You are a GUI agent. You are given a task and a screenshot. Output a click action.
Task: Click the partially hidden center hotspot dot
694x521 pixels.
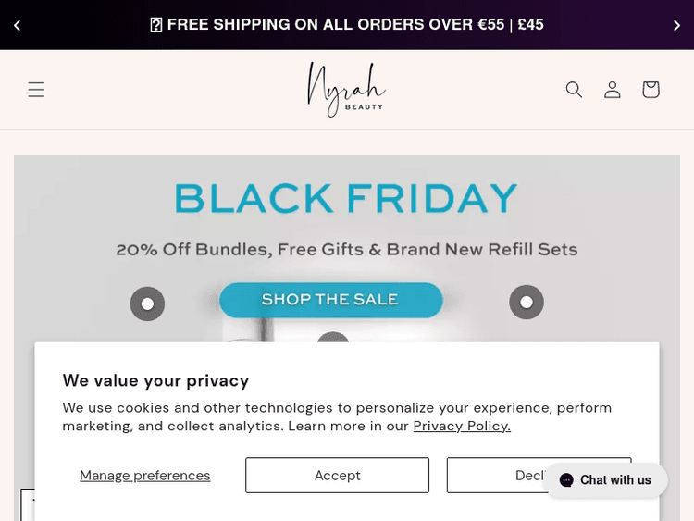(x=333, y=338)
